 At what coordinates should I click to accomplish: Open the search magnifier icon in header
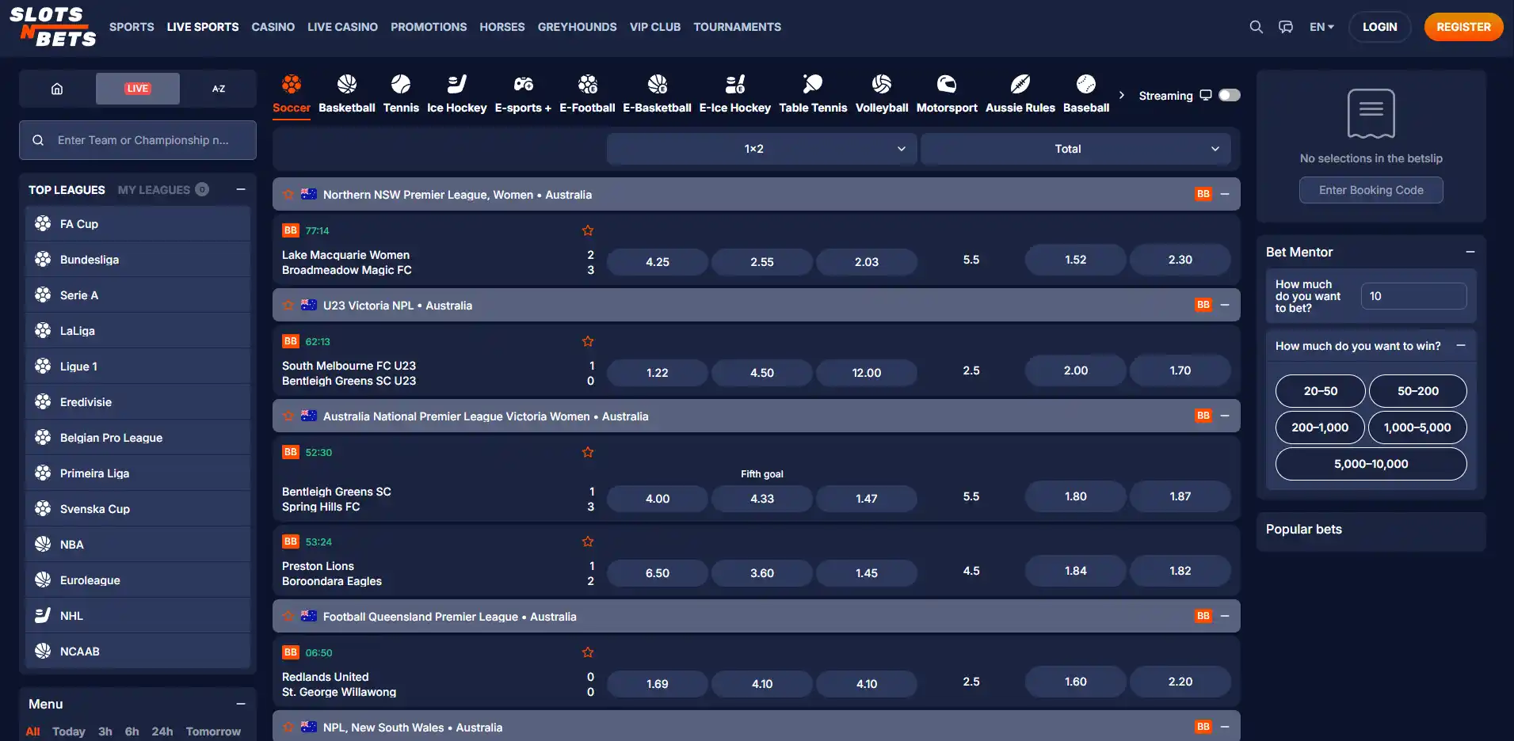click(1256, 27)
